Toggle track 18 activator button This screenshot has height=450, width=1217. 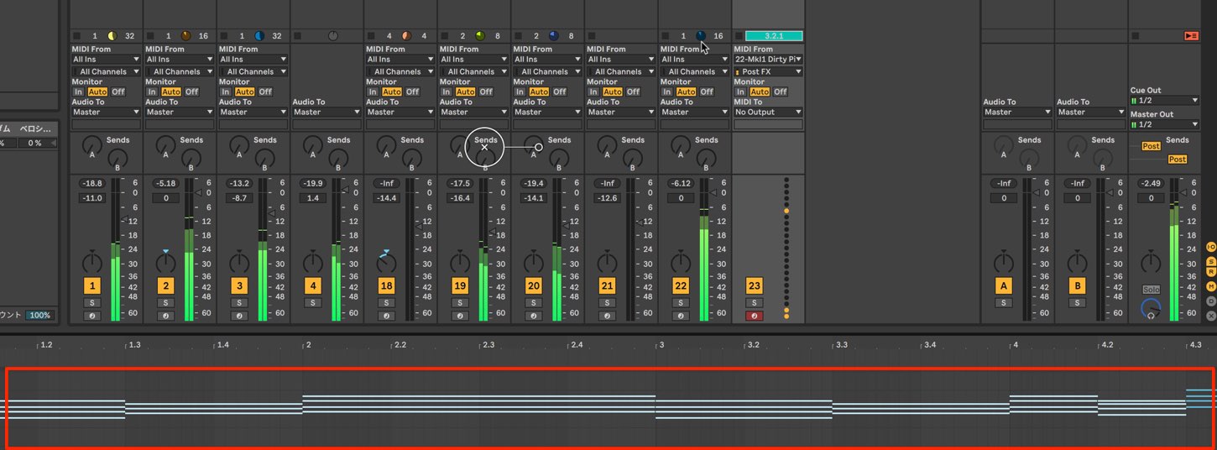coord(386,285)
